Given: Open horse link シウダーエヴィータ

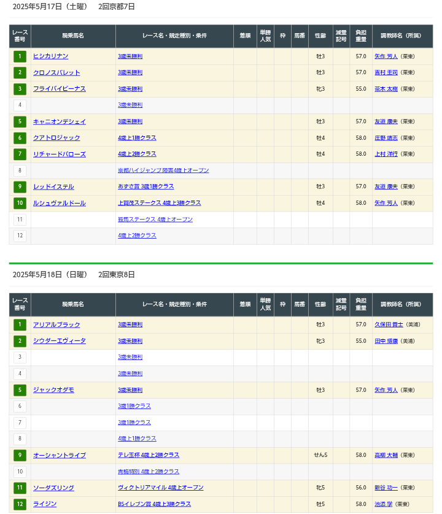Looking at the screenshot, I should pos(60,341).
